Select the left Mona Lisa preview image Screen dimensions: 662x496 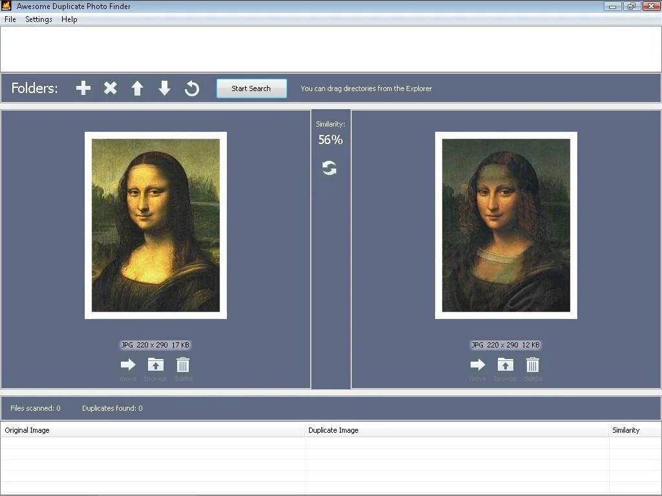[156, 225]
